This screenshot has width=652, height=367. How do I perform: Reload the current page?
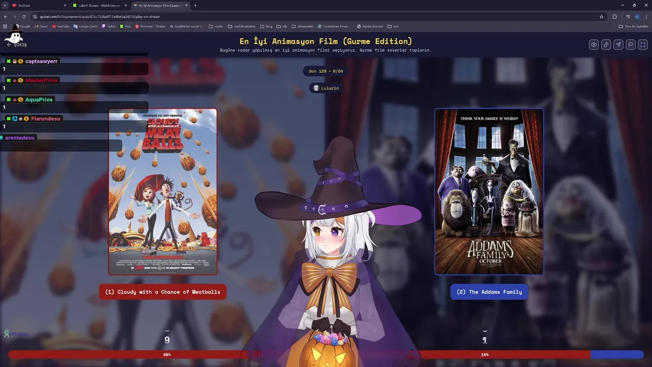click(x=24, y=16)
